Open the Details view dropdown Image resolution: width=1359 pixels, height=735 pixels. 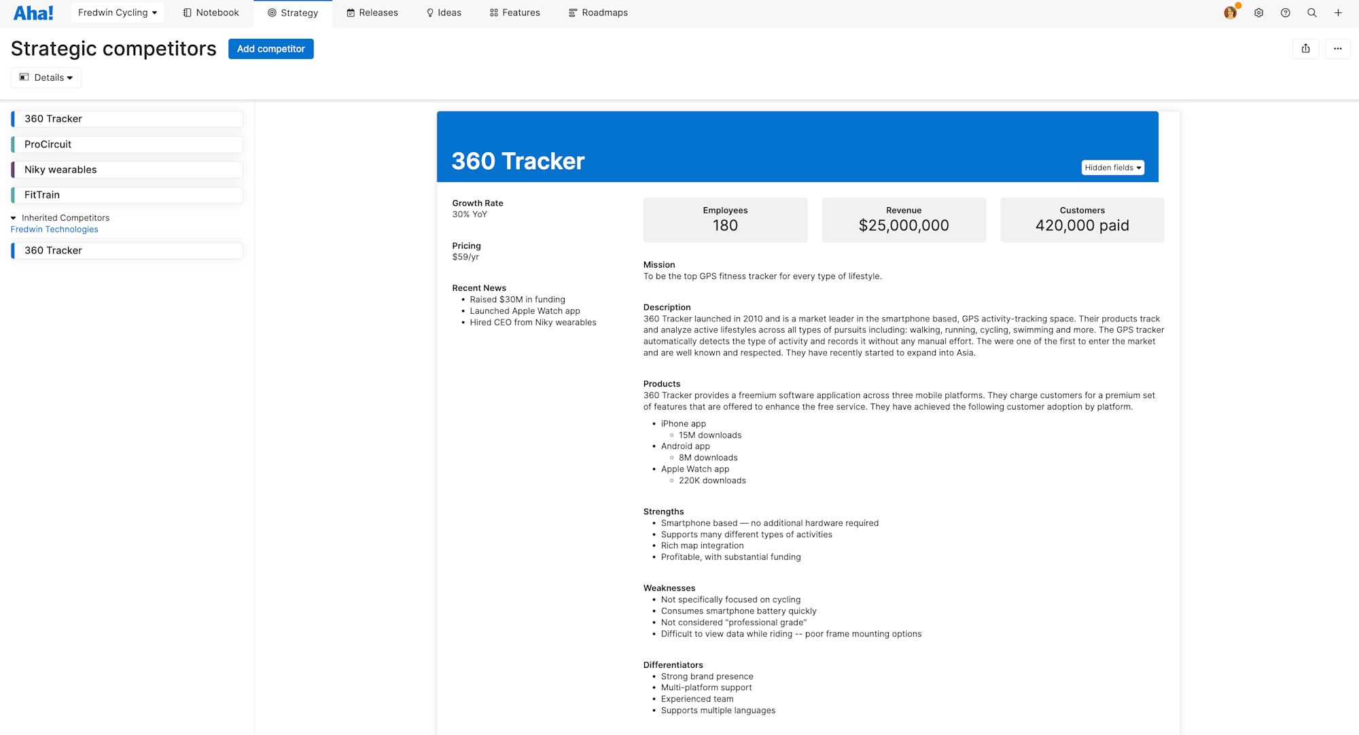pos(46,77)
